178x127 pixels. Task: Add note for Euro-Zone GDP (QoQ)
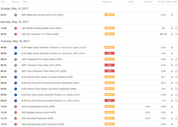[176, 95]
